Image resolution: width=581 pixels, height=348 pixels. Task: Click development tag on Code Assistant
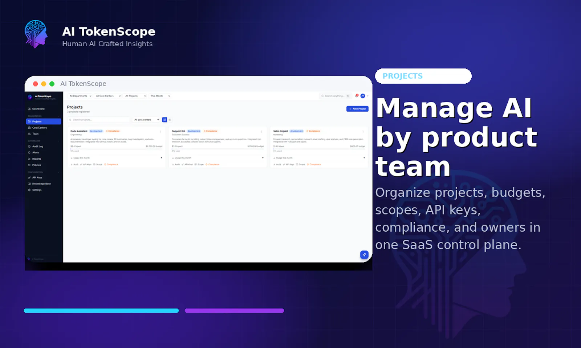click(x=96, y=131)
